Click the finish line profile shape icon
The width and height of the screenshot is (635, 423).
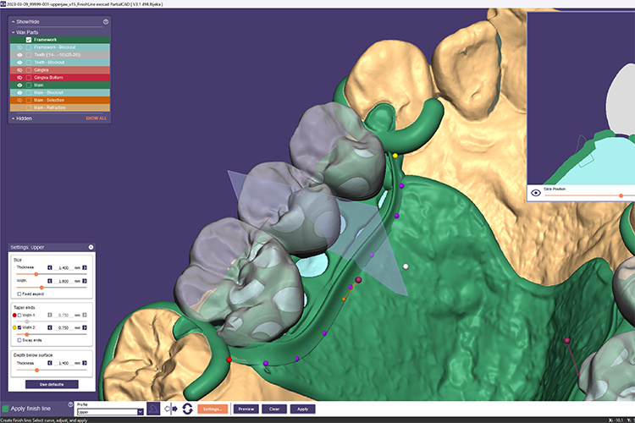pos(153,409)
